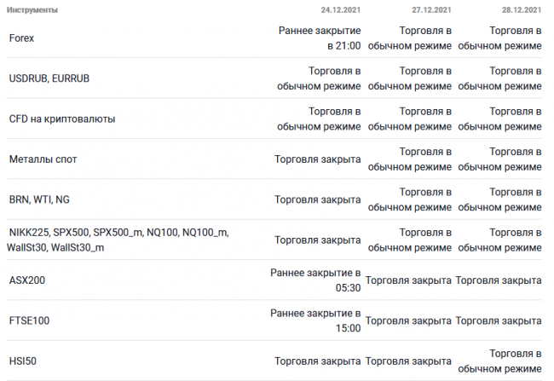This screenshot has width=554, height=381.
Task: Select the "CFD на криптовалюты" row label
Action: point(61,118)
